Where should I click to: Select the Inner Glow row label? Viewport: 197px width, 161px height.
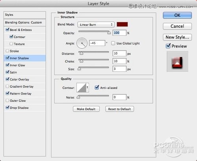click(x=17, y=65)
